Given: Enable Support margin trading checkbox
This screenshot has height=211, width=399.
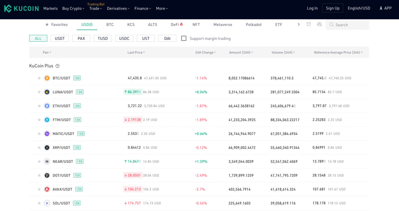Looking at the screenshot, I should coord(184,38).
